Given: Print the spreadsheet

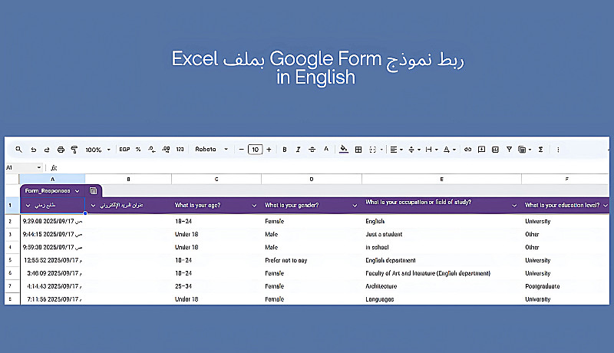Looking at the screenshot, I should click(61, 150).
